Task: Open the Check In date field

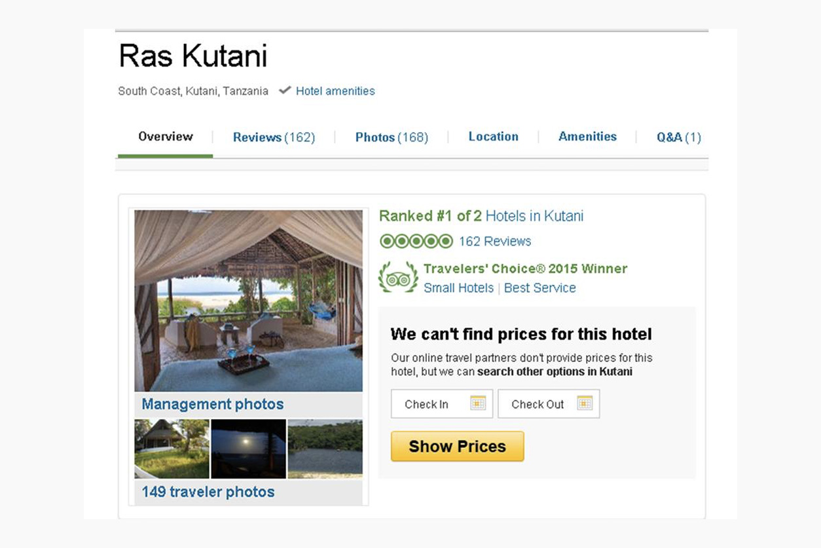Action: pos(442,404)
